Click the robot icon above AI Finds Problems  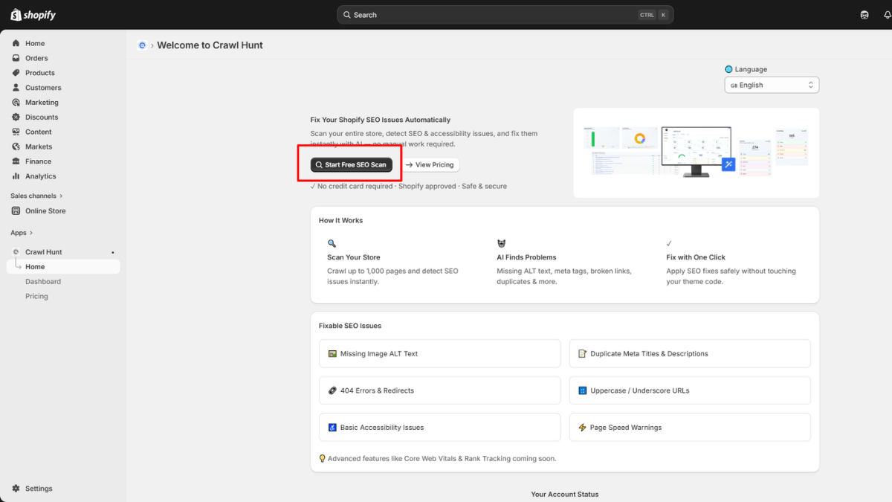pyautogui.click(x=501, y=243)
